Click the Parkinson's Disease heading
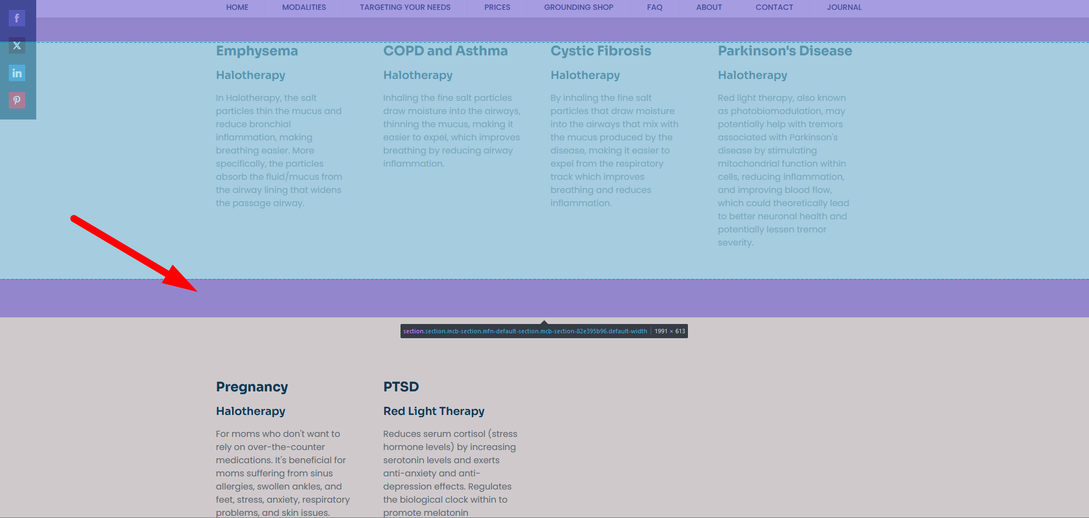1089x518 pixels. click(x=785, y=51)
